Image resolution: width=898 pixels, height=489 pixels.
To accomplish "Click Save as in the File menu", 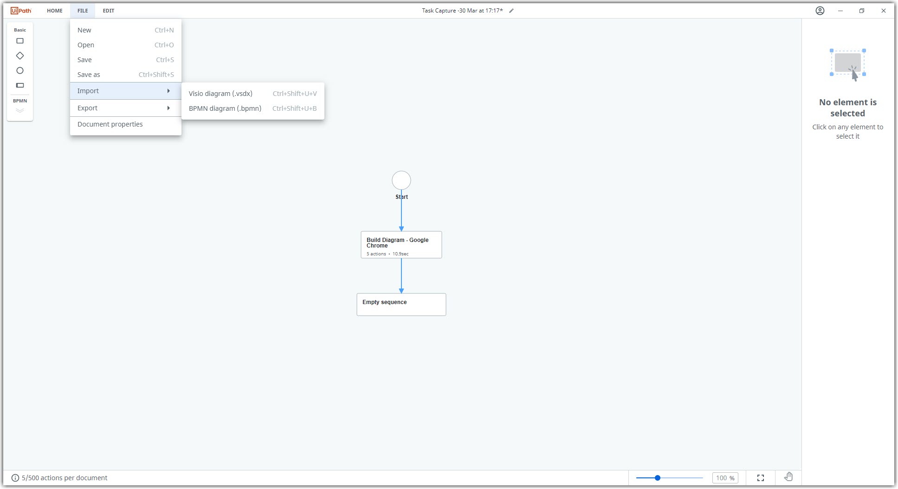I will tap(88, 75).
